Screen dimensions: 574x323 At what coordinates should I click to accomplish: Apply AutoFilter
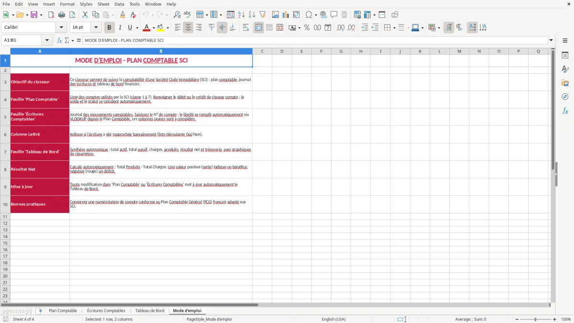[x=263, y=15]
